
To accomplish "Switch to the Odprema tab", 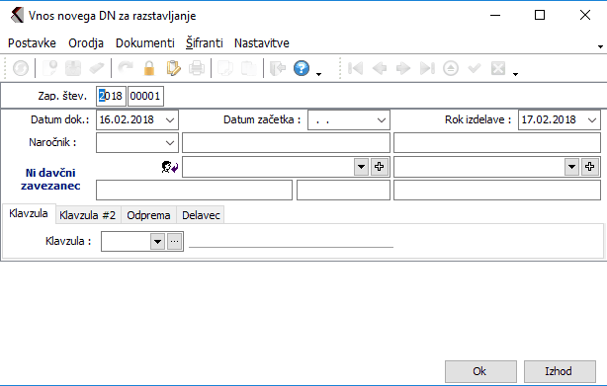I will (148, 215).
